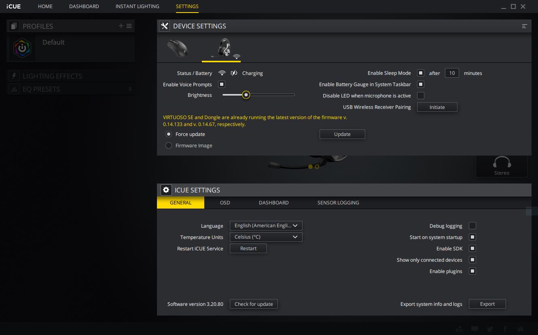The image size is (538, 335).
Task: Click the iCUE Settings gear icon
Action: pyautogui.click(x=166, y=190)
